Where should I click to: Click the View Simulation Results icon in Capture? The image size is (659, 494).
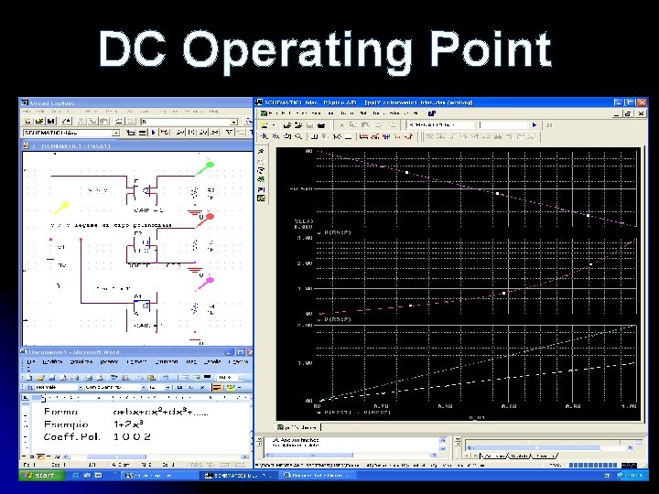pyautogui.click(x=165, y=133)
